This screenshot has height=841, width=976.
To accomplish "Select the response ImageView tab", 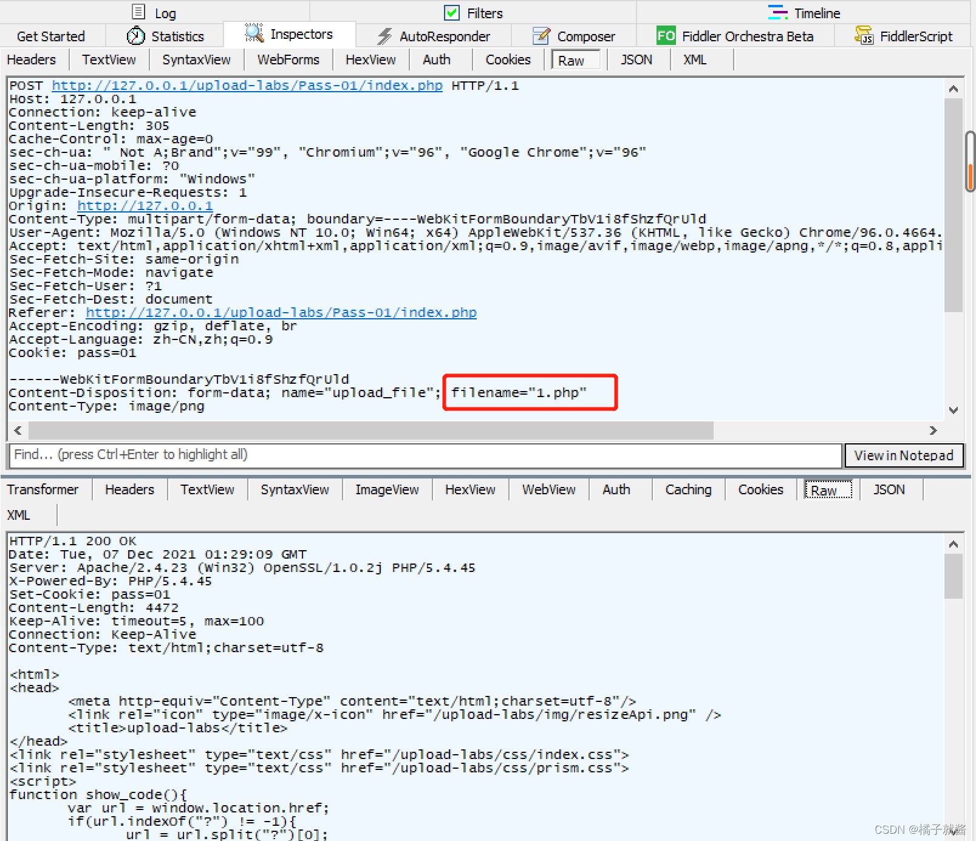I will 387,489.
